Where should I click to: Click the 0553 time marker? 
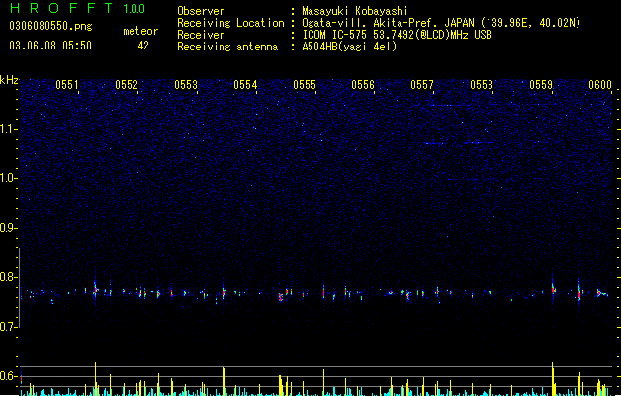186,85
